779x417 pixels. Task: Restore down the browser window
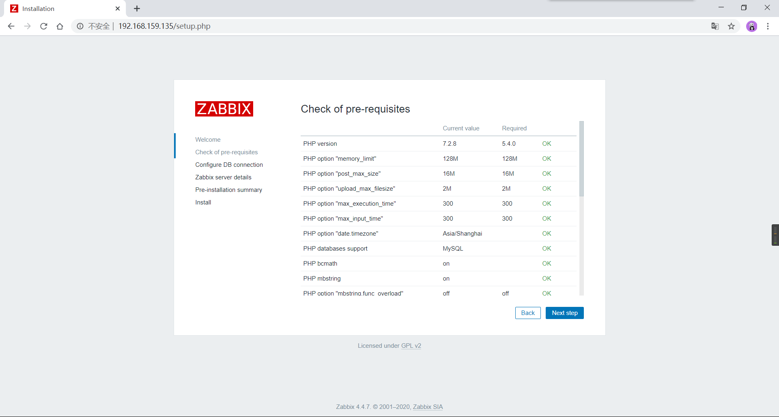coord(744,7)
